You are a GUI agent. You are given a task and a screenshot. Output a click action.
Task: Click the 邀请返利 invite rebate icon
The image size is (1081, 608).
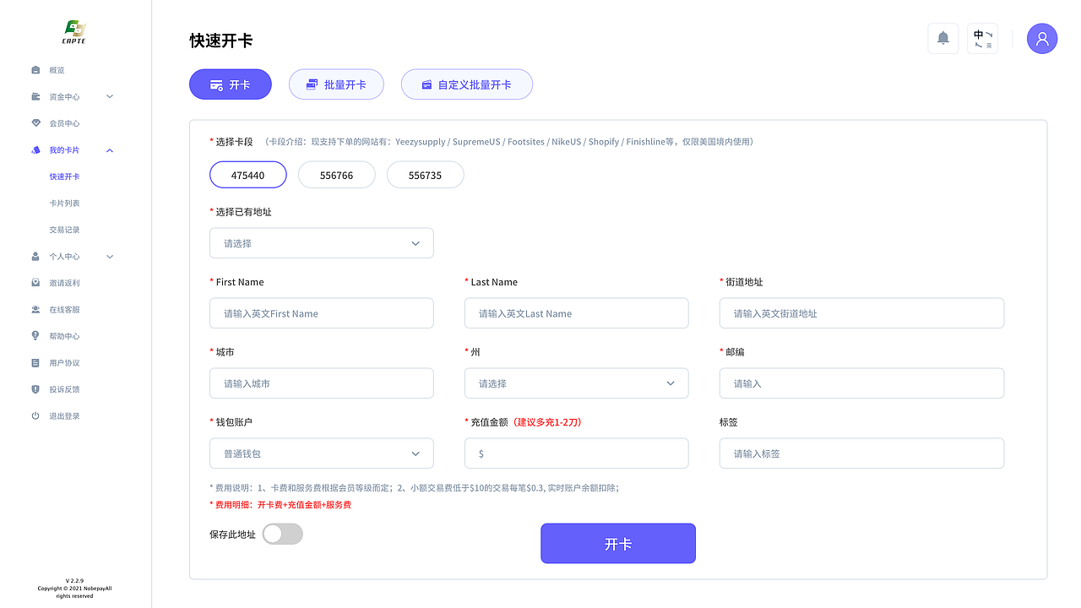(x=35, y=282)
